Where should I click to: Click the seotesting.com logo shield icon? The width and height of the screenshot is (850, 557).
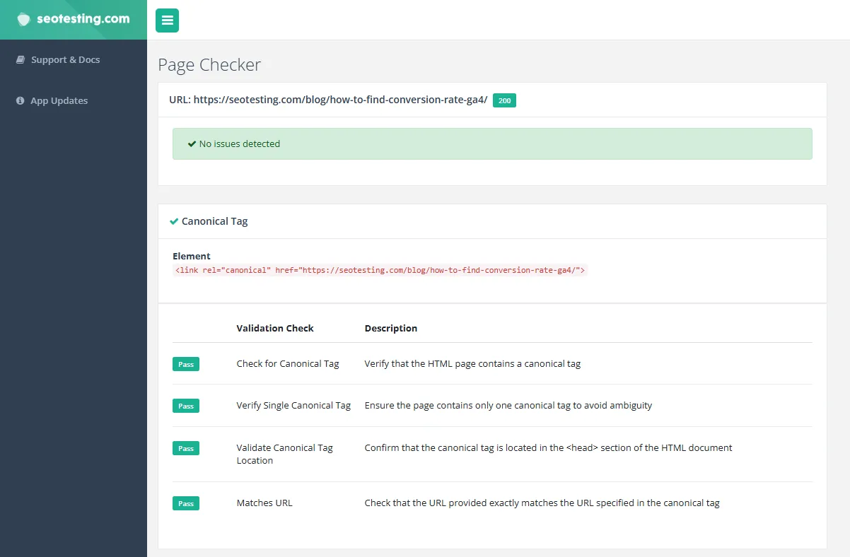24,19
